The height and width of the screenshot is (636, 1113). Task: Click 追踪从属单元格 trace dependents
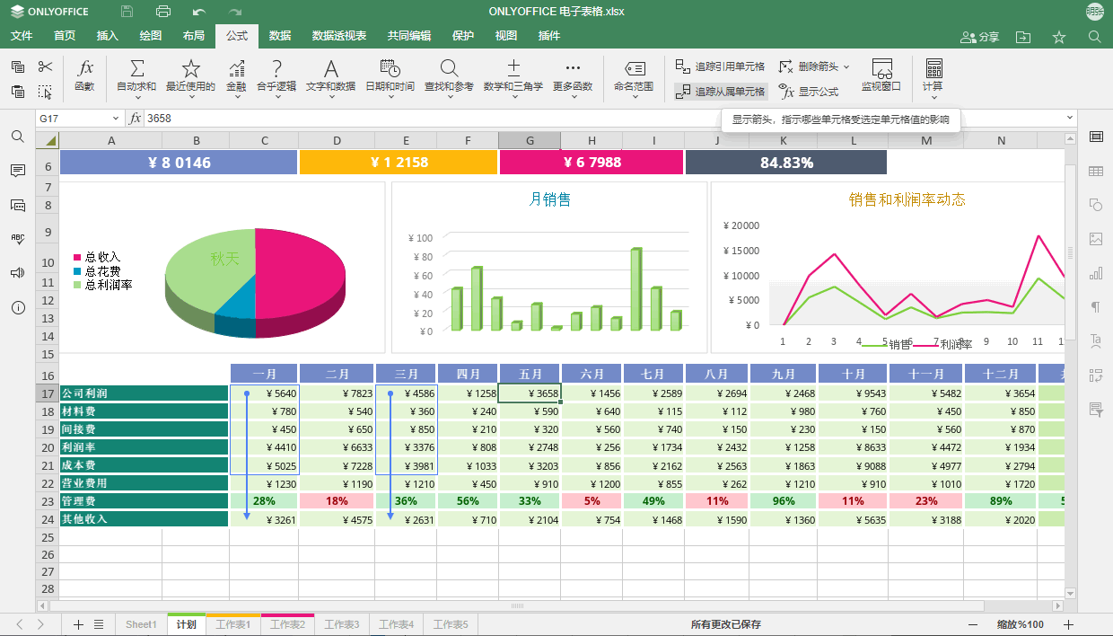pos(721,92)
